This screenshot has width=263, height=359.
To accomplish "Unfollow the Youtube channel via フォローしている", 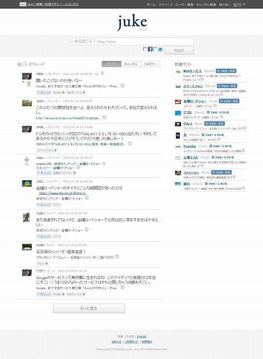I will pyautogui.click(x=220, y=146).
